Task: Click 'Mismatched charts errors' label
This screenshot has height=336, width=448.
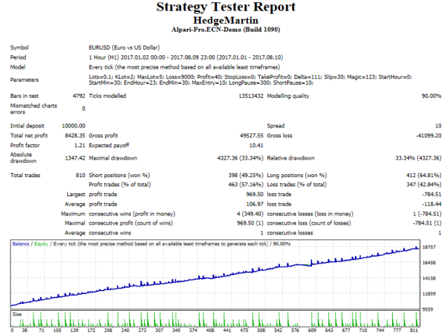Action: click(34, 108)
